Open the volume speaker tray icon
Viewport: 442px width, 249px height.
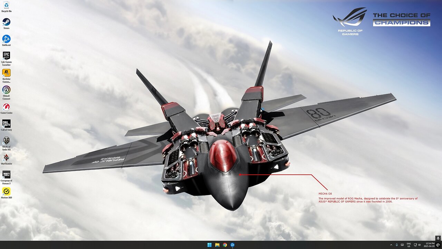coord(419,245)
